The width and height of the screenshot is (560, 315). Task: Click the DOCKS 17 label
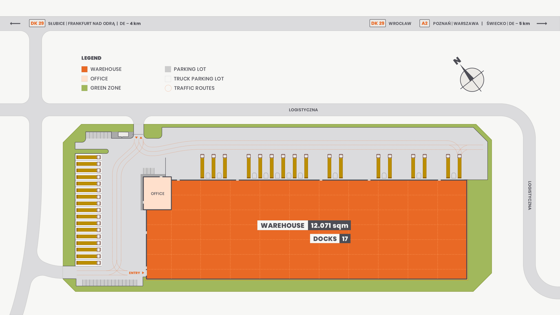tap(330, 239)
